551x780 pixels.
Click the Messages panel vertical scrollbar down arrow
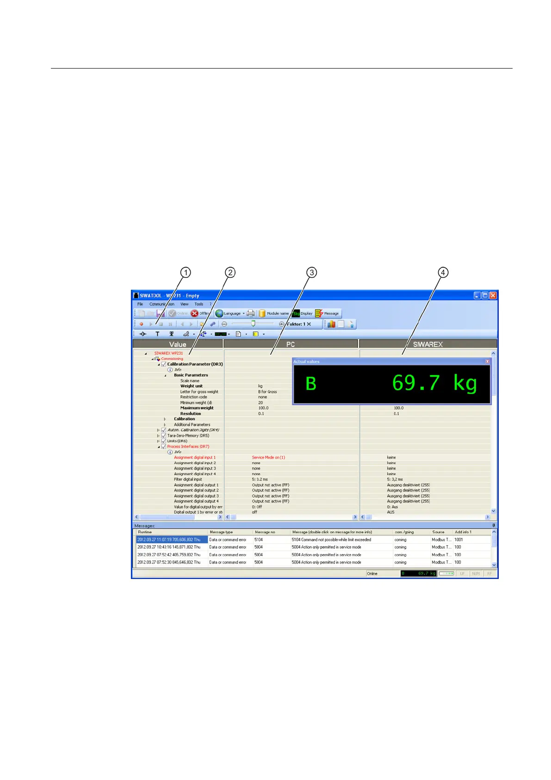(494, 565)
